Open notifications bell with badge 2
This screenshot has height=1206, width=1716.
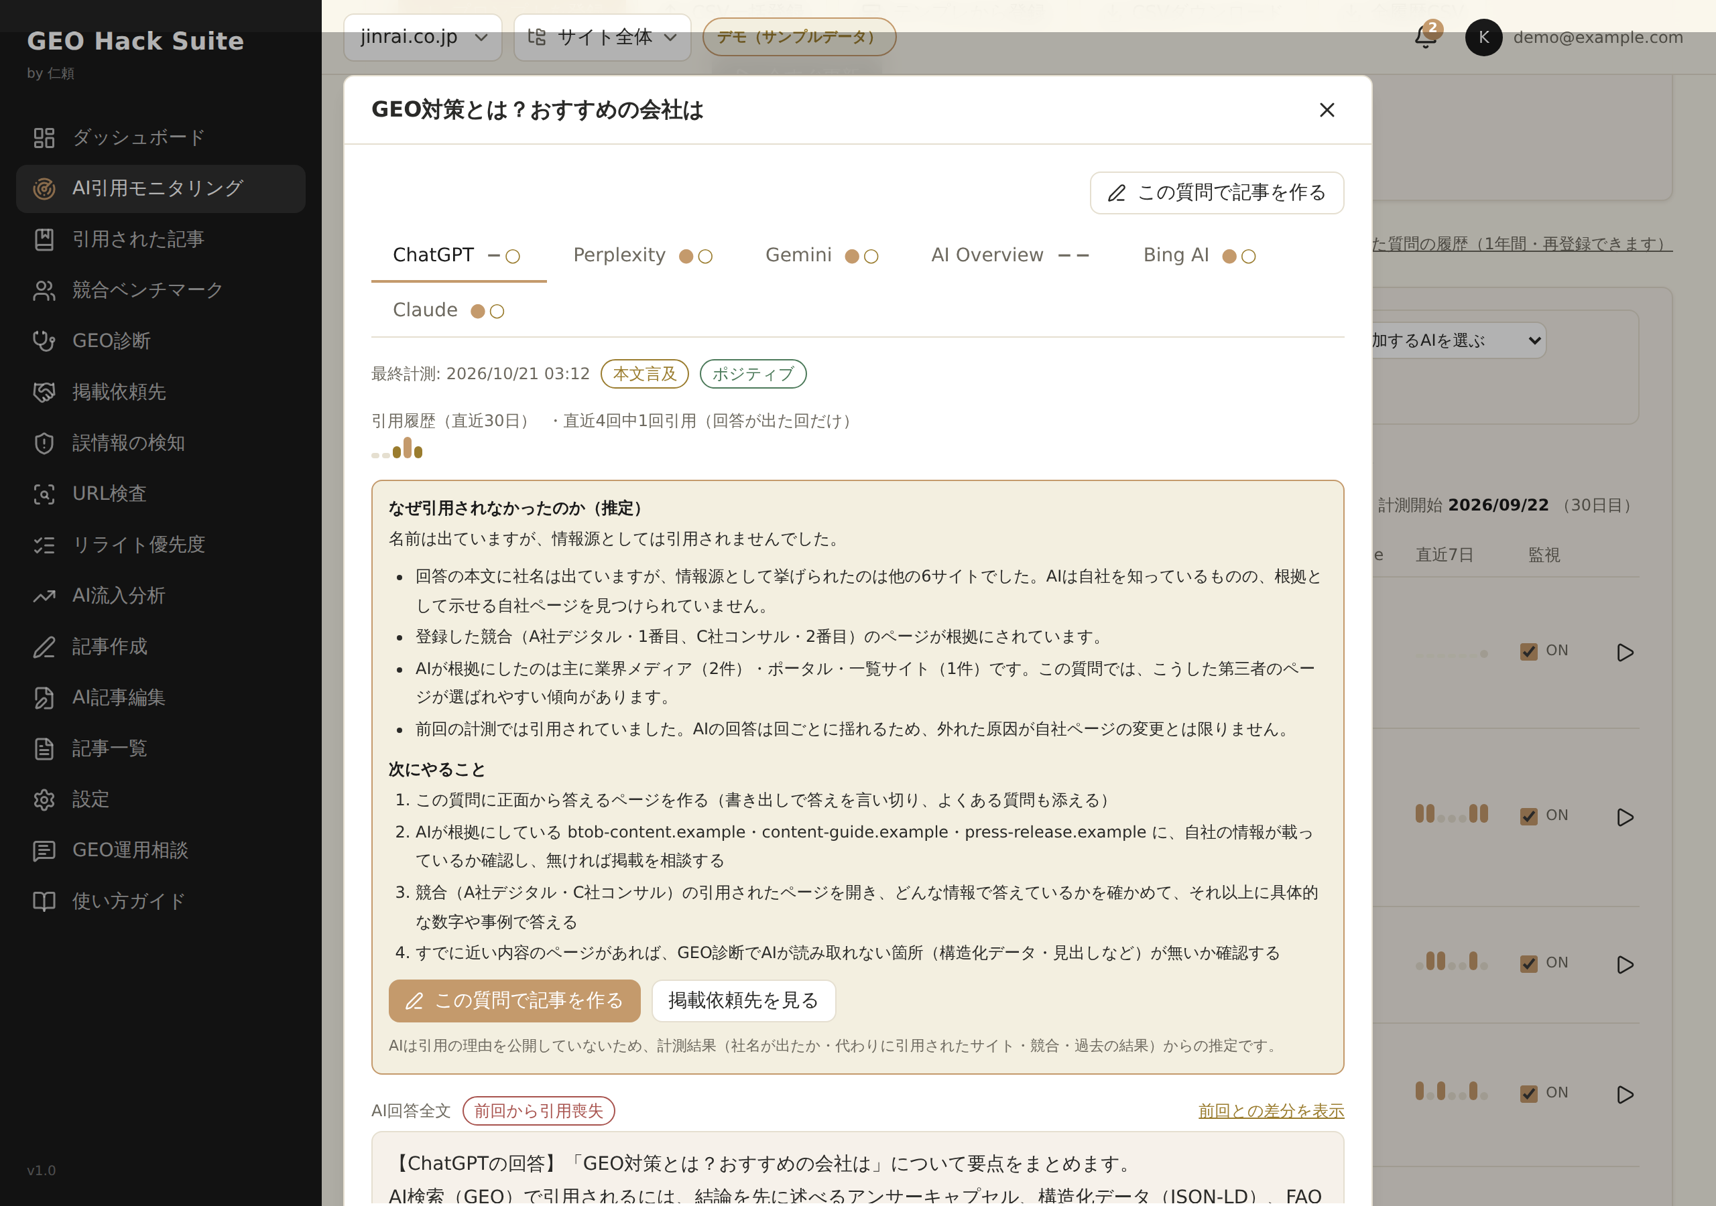pos(1426,37)
